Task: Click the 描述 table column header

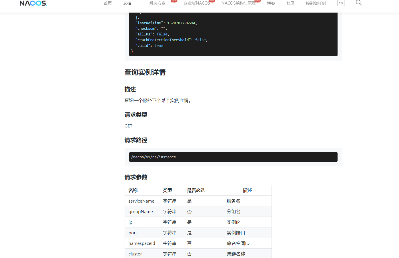Action: click(x=247, y=190)
